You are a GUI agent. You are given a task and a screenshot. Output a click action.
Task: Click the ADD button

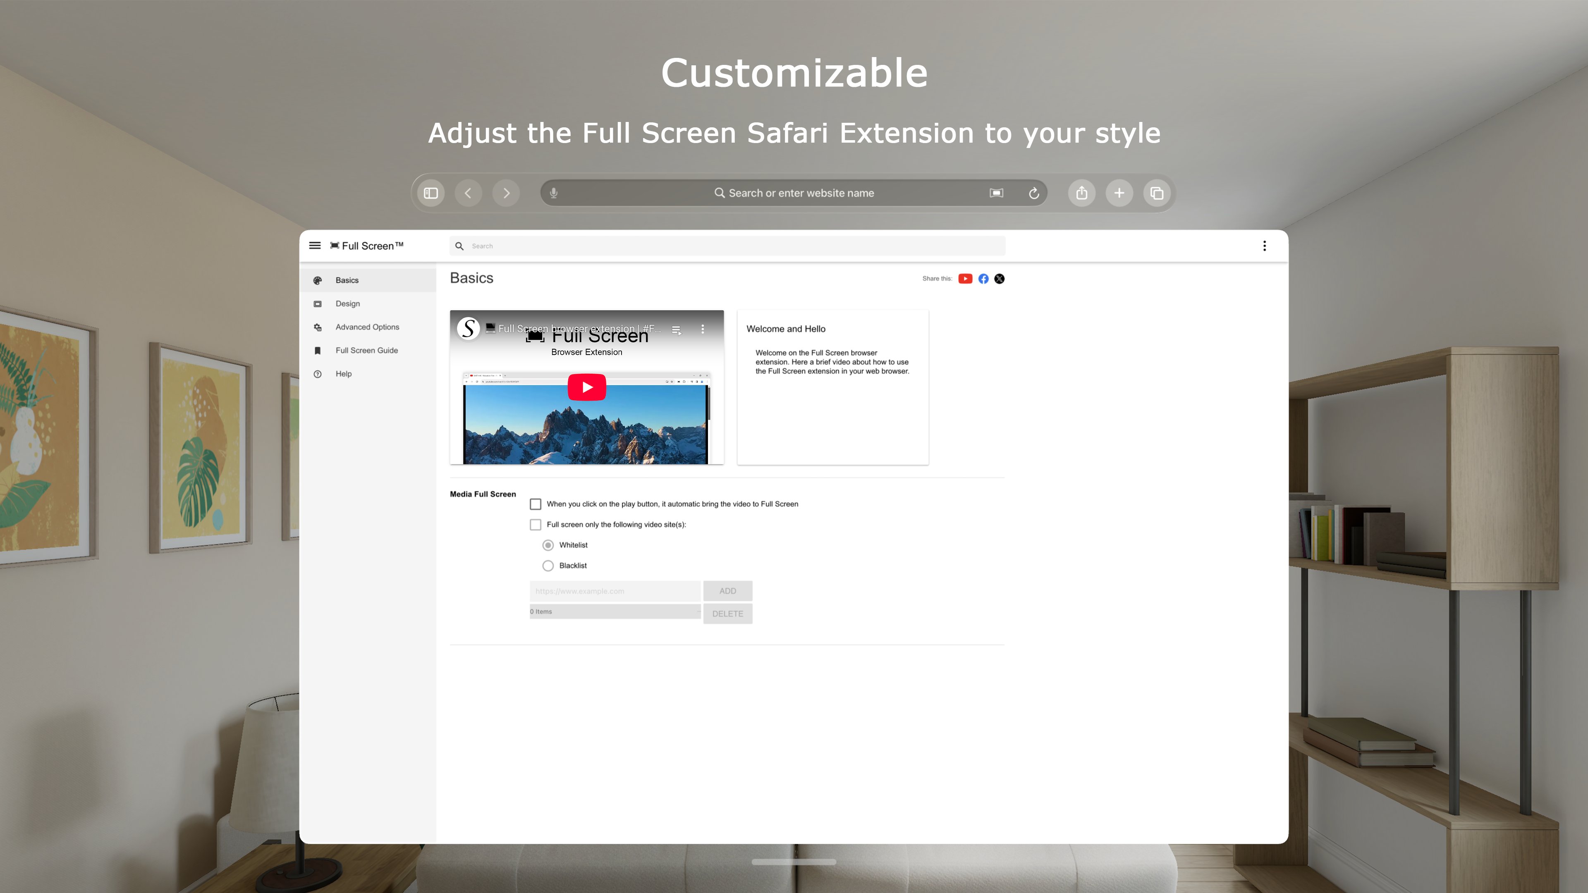[x=727, y=591]
